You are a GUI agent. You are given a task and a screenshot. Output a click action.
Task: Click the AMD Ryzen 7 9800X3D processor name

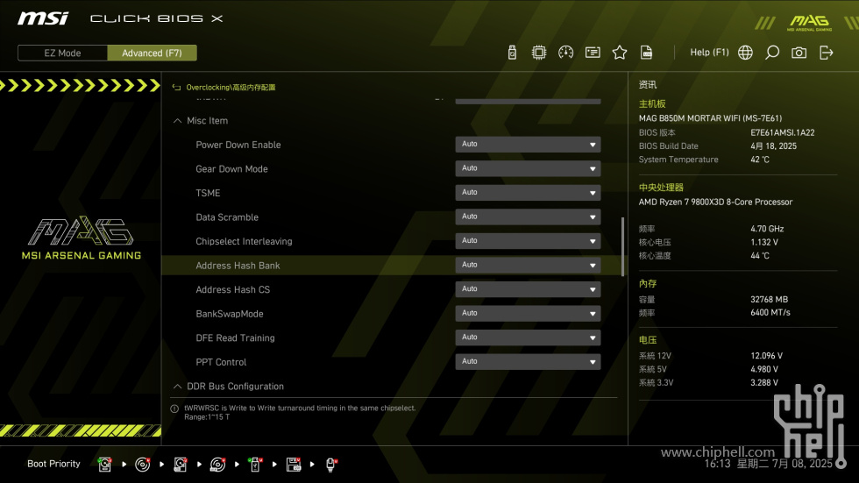click(x=715, y=202)
